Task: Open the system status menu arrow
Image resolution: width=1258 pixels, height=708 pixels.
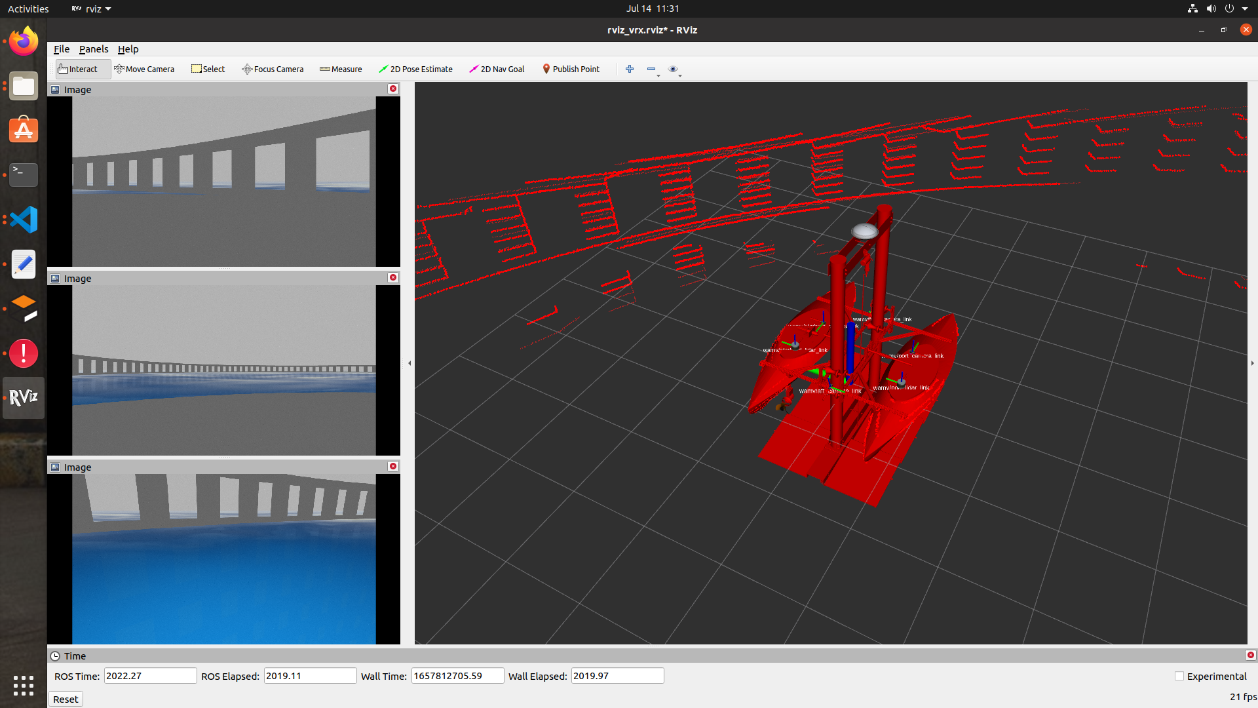Action: point(1245,9)
